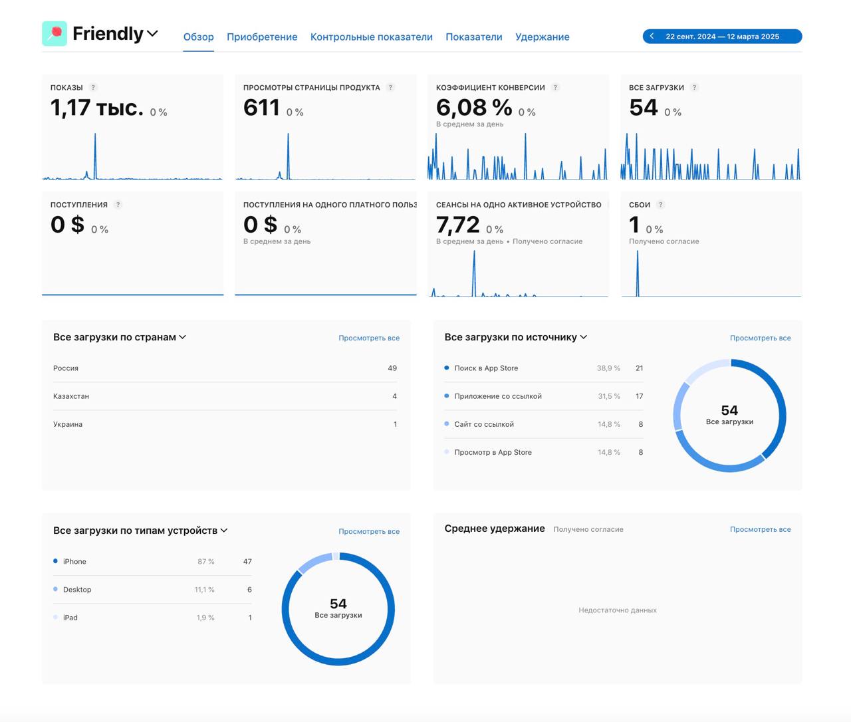Select the Россия row in countries list

pyautogui.click(x=225, y=368)
